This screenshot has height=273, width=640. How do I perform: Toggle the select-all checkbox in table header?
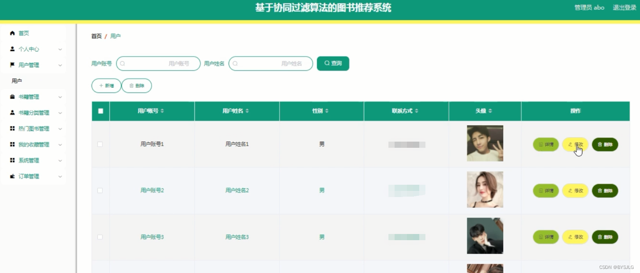pyautogui.click(x=100, y=111)
